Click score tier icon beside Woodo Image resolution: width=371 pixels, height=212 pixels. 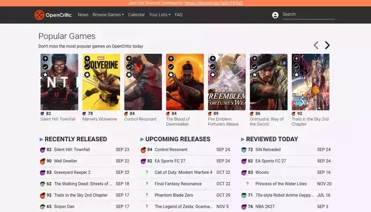pos(244,173)
